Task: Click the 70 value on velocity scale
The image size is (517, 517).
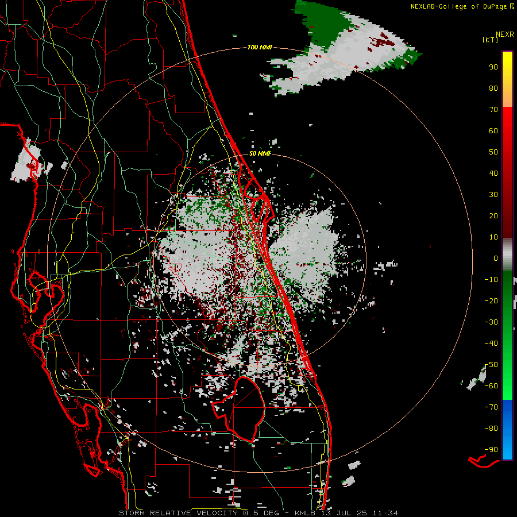Action: tap(493, 110)
